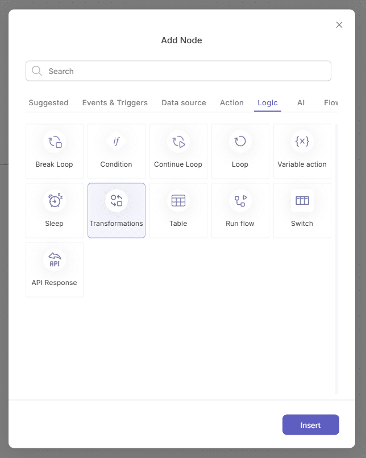Choose the Run flow node icon

(x=240, y=201)
